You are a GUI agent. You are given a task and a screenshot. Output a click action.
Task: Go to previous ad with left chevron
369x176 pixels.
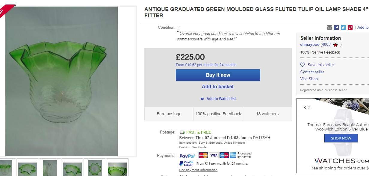(x=305, y=107)
